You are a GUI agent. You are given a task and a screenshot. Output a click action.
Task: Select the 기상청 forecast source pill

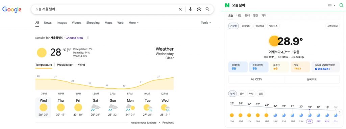(x=233, y=26)
